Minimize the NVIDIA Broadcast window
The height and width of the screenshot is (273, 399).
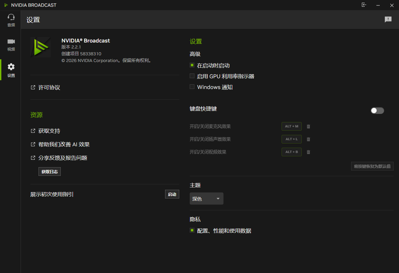(378, 5)
